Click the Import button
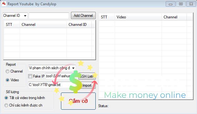This screenshot has width=197, height=114. pyautogui.click(x=87, y=85)
